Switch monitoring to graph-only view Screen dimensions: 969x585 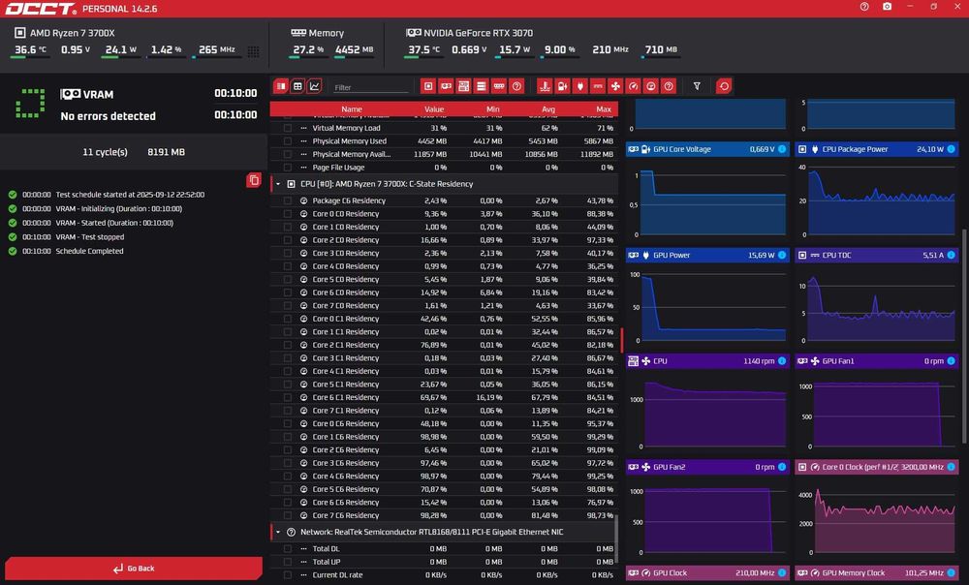315,86
